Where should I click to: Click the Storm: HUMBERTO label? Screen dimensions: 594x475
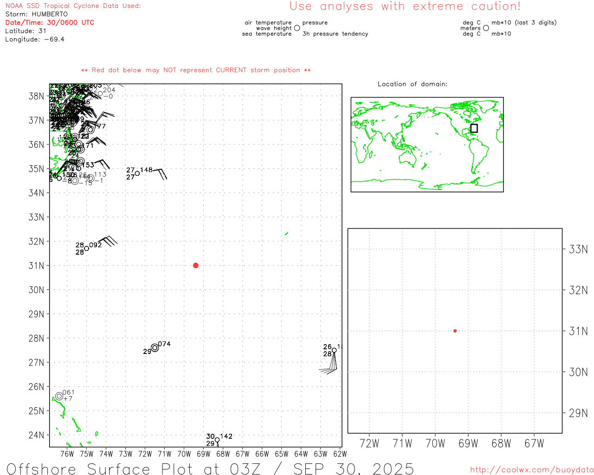[x=37, y=14]
